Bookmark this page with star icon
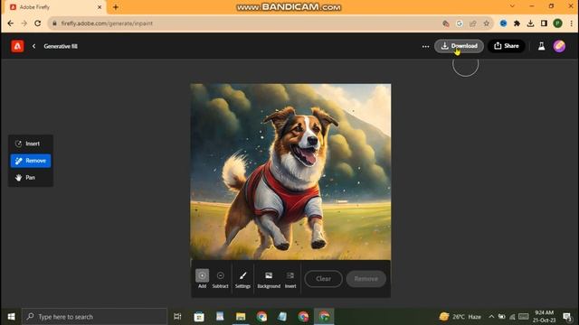The height and width of the screenshot is (325, 579). tap(487, 23)
